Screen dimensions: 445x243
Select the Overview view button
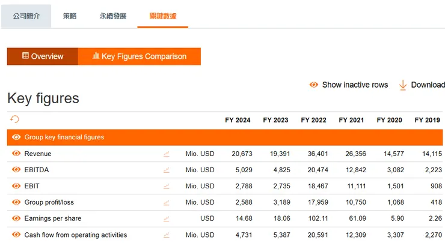pos(43,56)
